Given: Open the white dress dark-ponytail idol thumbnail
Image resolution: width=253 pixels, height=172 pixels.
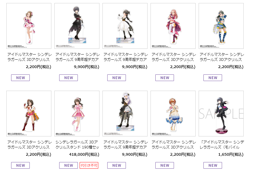Looking at the screenshot, I should click(125, 26).
